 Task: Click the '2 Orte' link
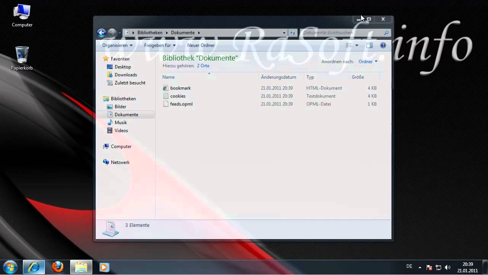203,66
